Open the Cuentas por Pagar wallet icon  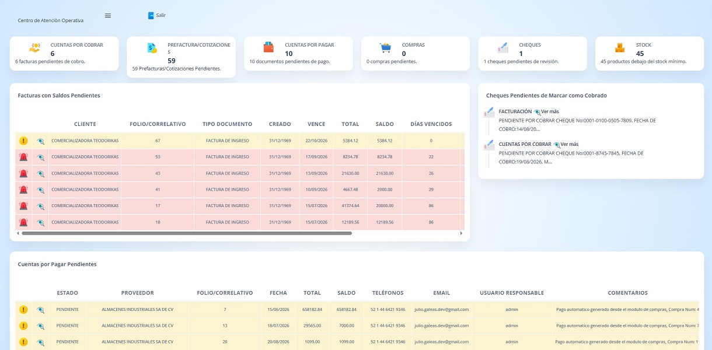tap(268, 47)
